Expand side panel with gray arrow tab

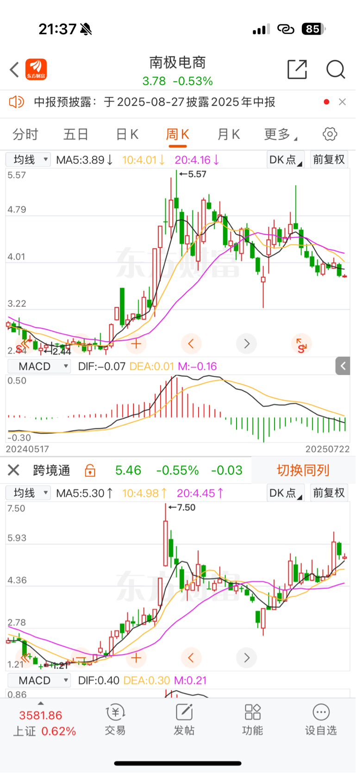click(343, 366)
